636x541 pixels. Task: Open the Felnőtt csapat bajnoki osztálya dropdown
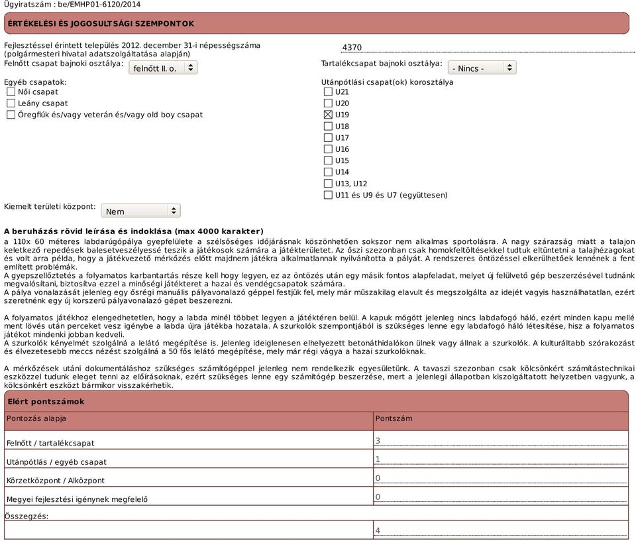[x=163, y=68]
